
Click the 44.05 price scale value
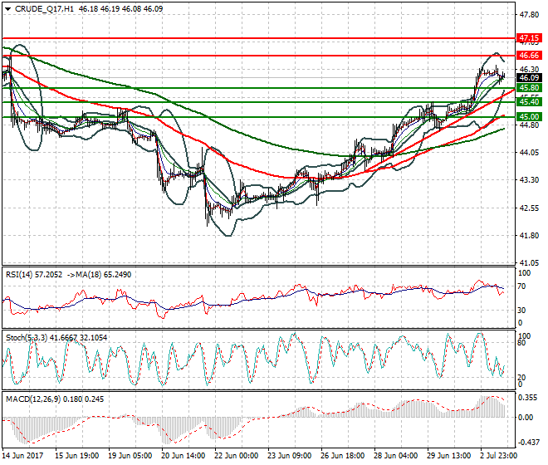(529, 153)
